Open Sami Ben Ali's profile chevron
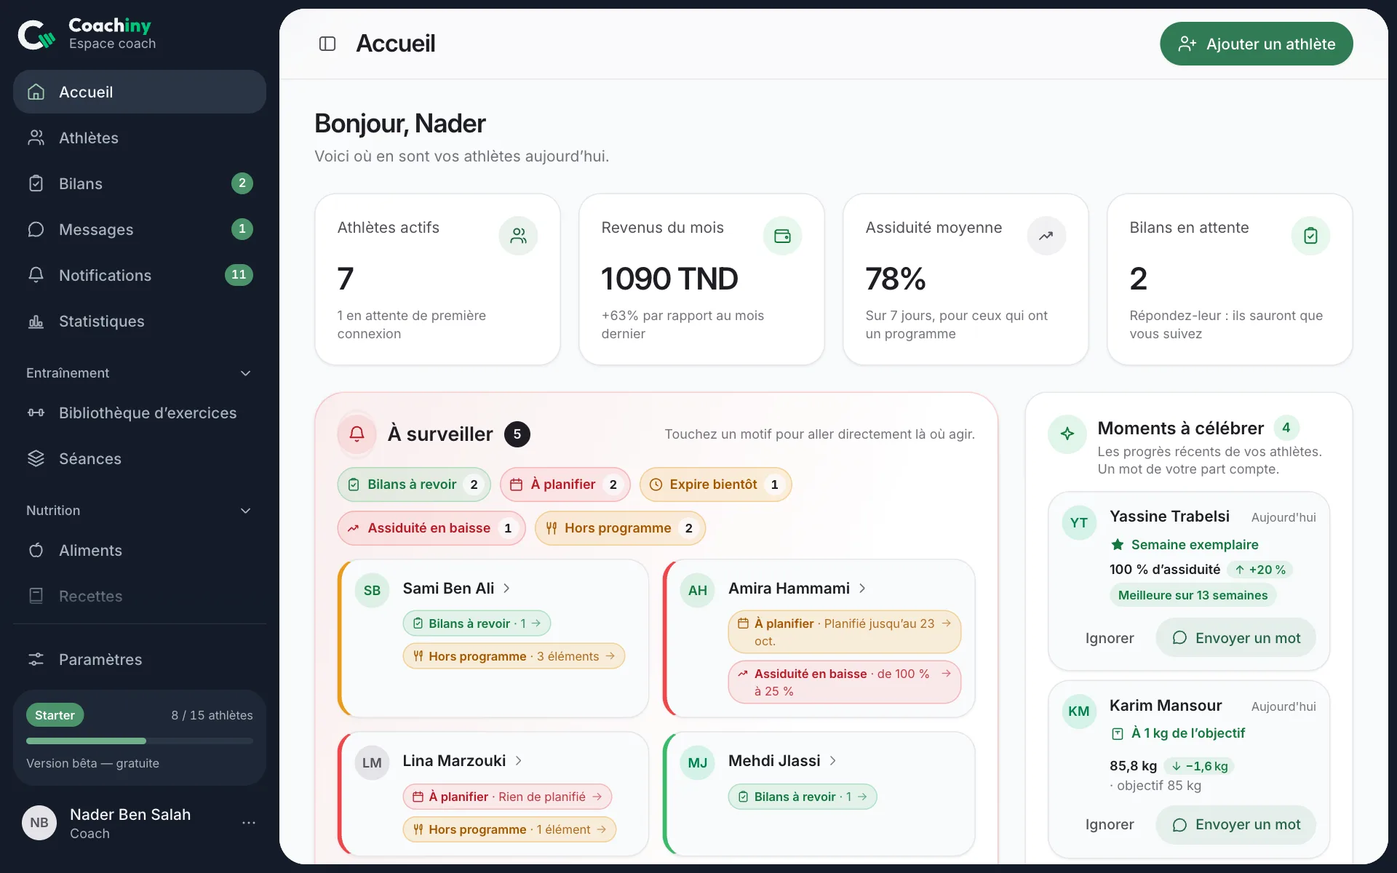The height and width of the screenshot is (873, 1397). tap(507, 589)
